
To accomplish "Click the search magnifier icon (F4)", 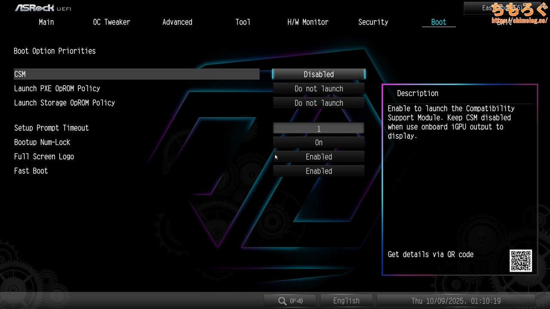I will [x=290, y=301].
